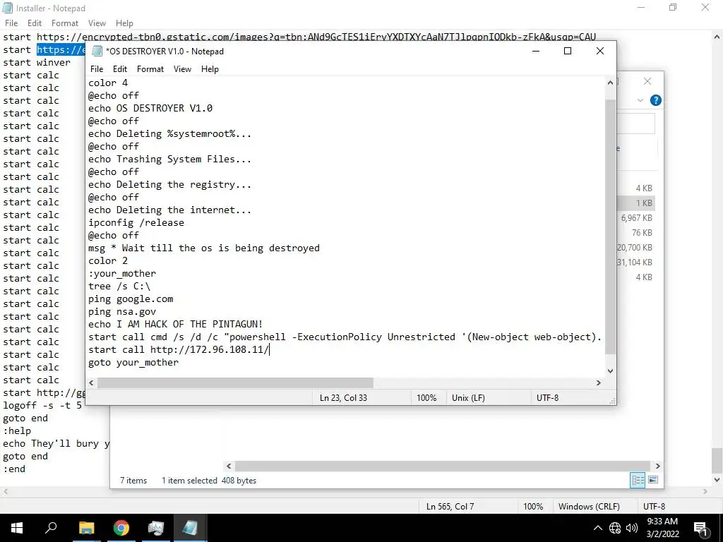Click the 'echo I AM HACK OF THE PINTAGUN!' line
Screen dimensions: 723x542
(x=176, y=325)
